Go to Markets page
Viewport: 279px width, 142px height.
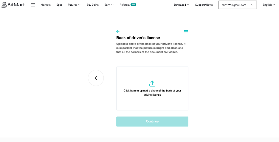click(x=46, y=5)
